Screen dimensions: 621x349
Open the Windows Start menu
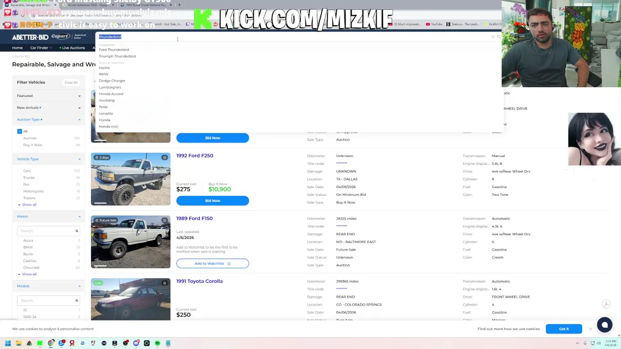(8, 343)
